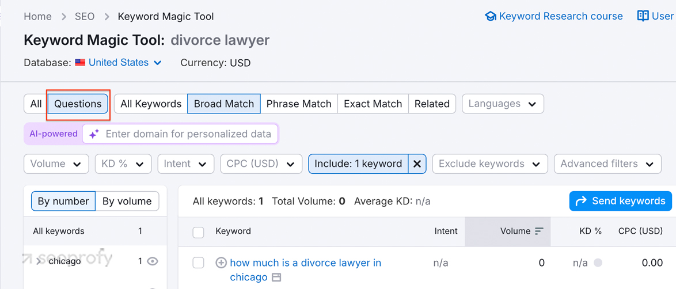Open the Intent filter dropdown

[x=186, y=164]
